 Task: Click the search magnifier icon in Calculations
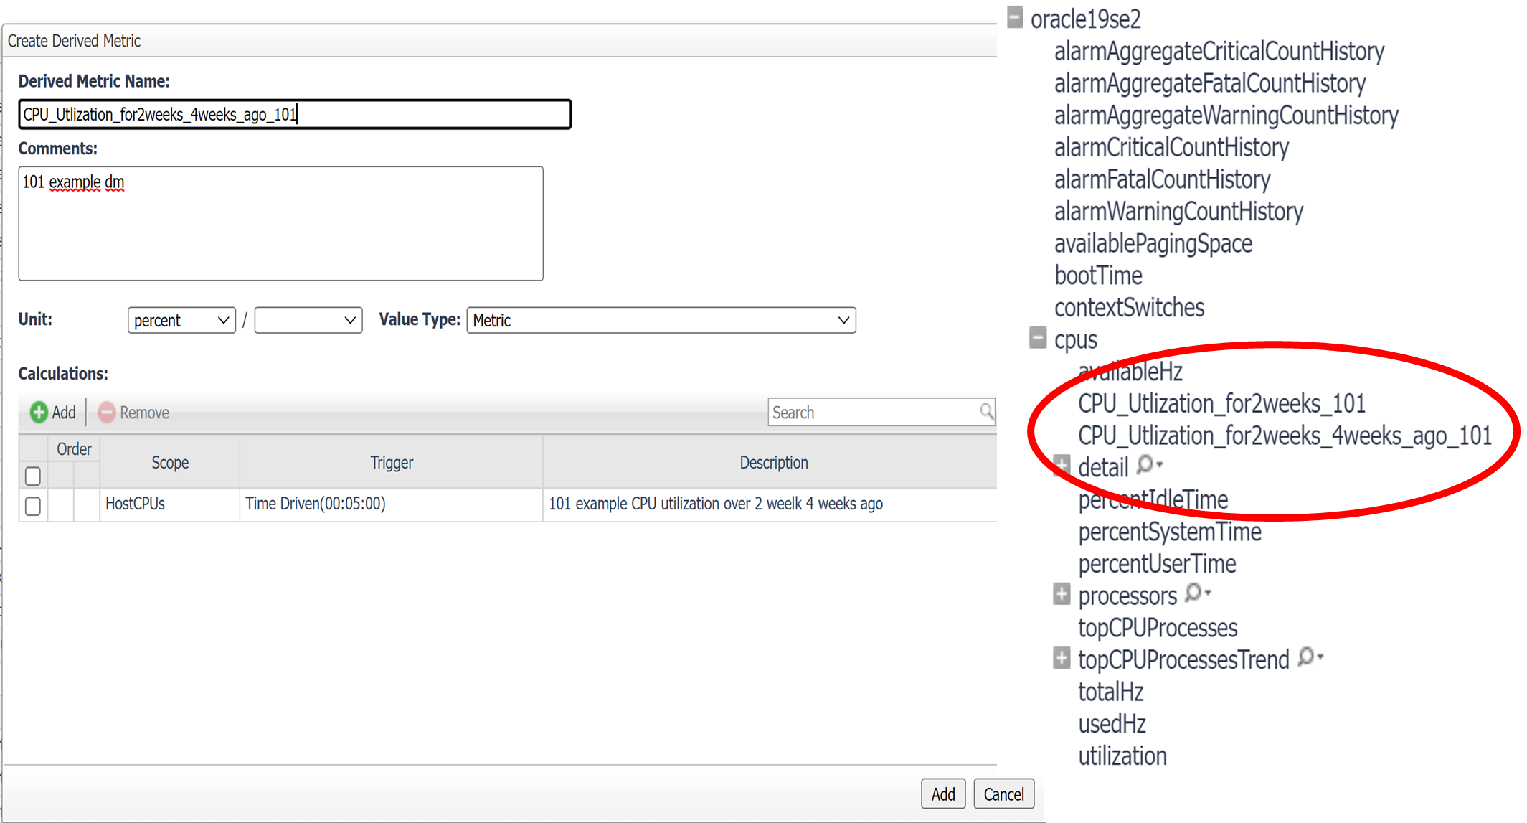tap(986, 412)
